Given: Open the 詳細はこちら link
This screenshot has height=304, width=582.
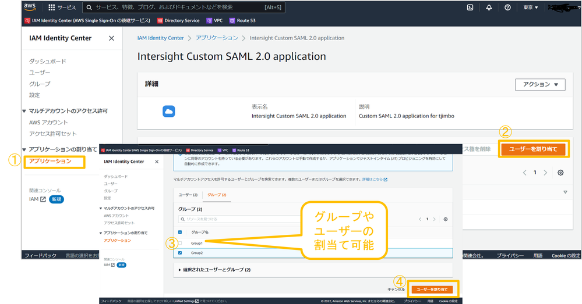Looking at the screenshot, I should click(x=375, y=179).
